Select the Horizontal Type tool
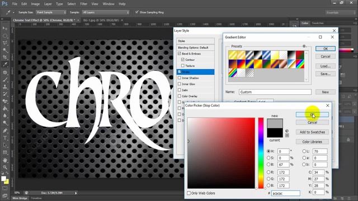Screen dimensions: 358x201 (5, 138)
